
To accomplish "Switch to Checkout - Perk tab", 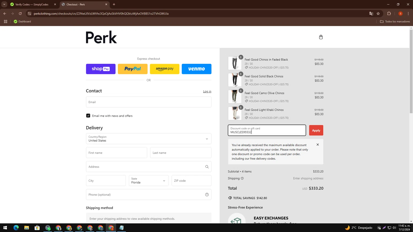I will pos(84,4).
